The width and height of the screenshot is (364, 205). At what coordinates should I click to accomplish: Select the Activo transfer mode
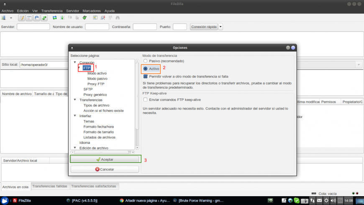(146, 69)
